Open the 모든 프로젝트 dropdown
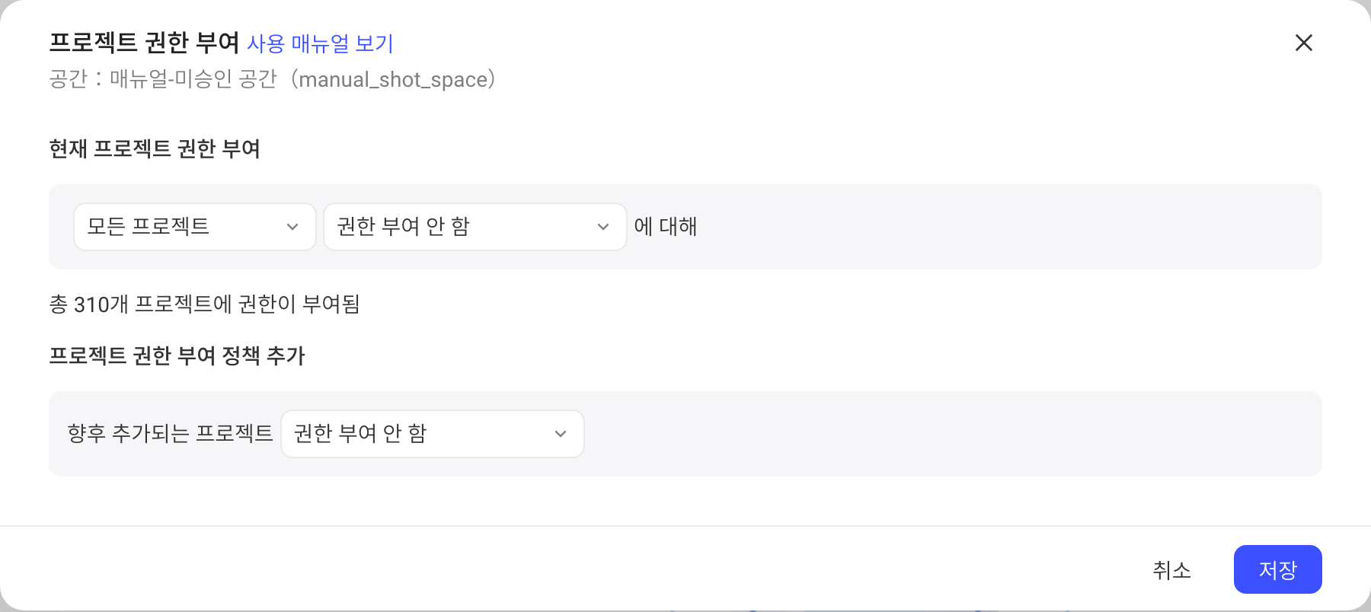1371x612 pixels. click(195, 227)
